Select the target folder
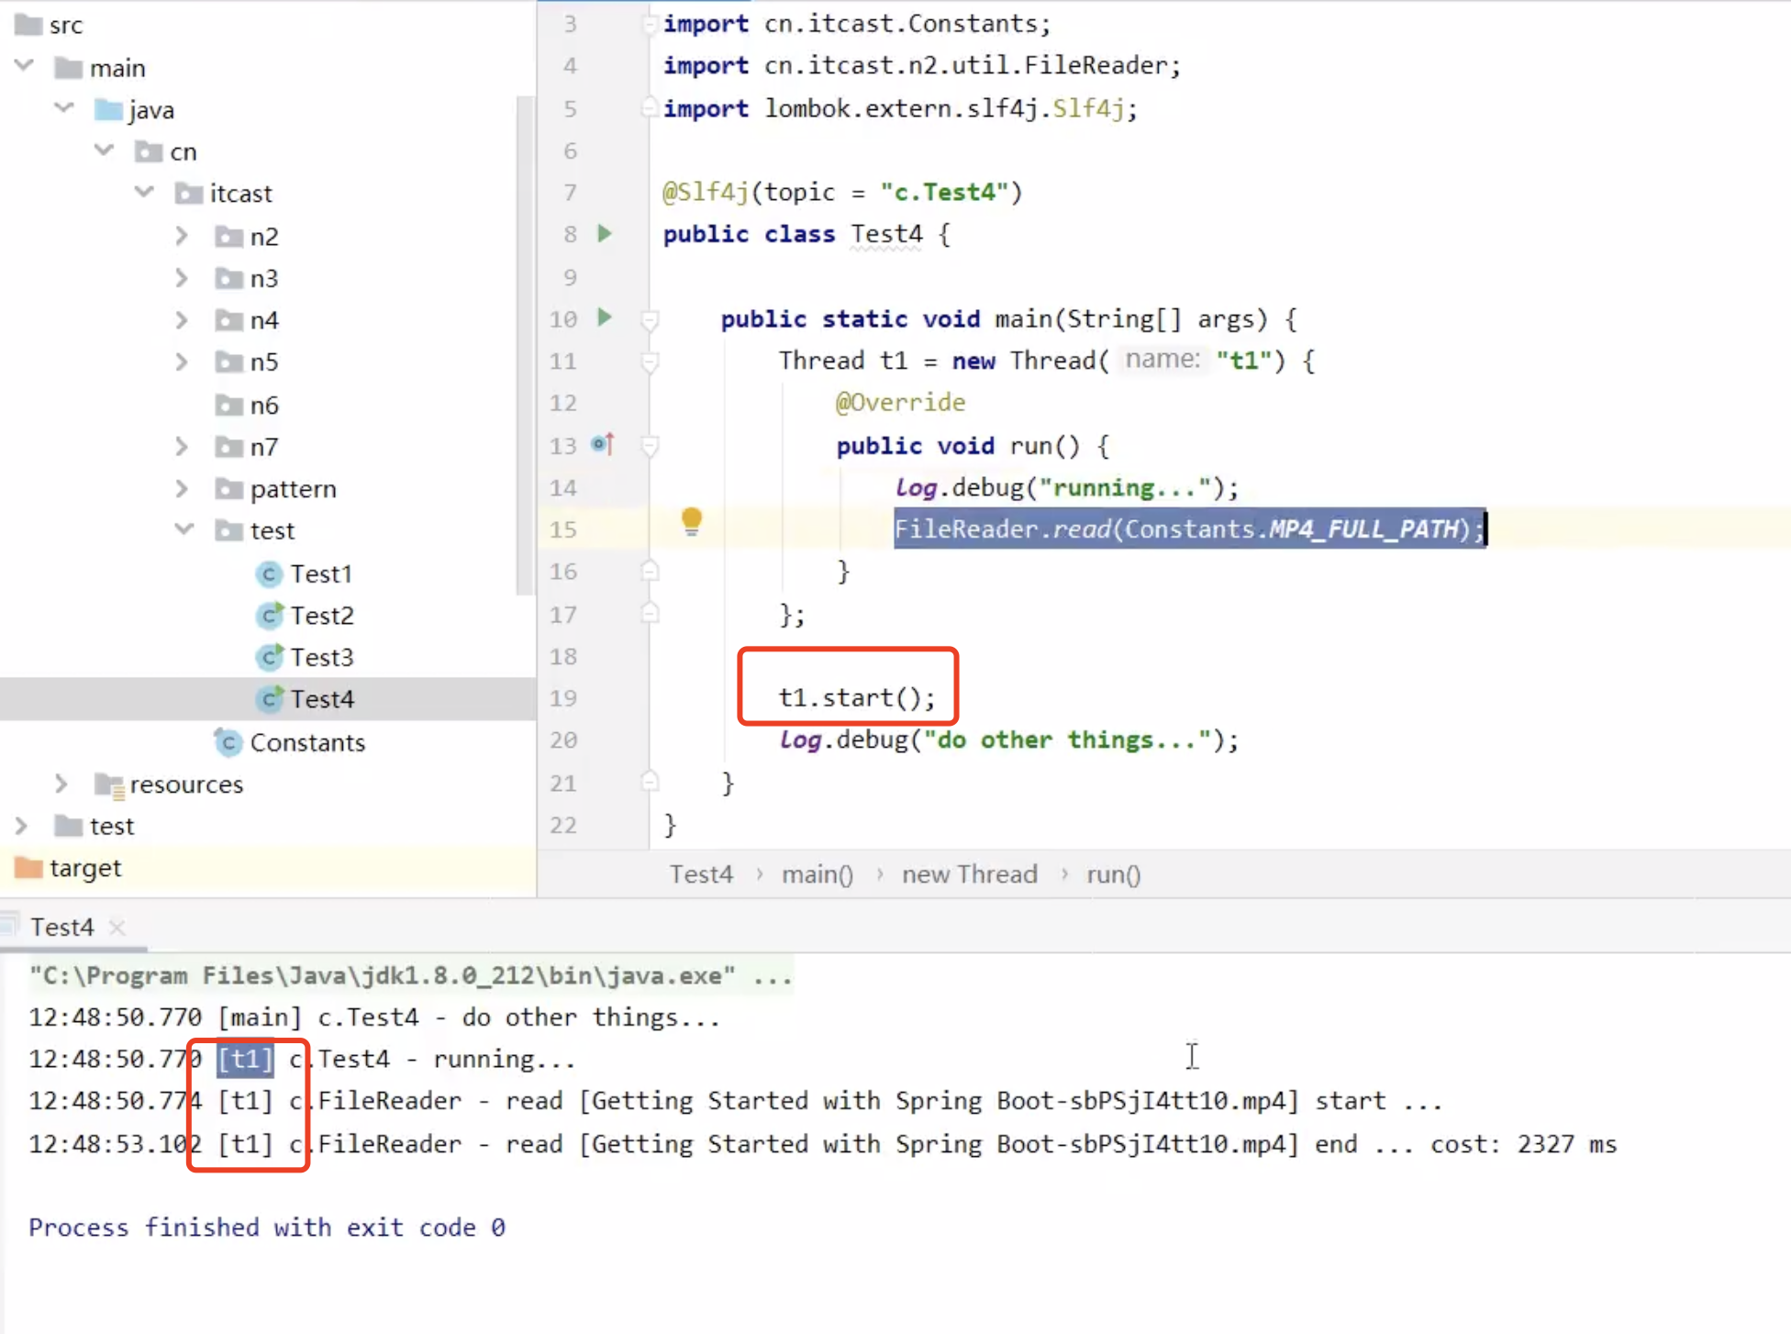 84,868
